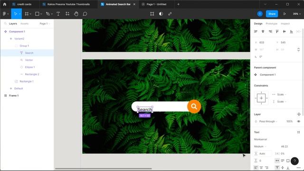Image resolution: width=304 pixels, height=171 pixels.
Task: Switch to Page 1 - Untitled tab
Action: (156, 4)
